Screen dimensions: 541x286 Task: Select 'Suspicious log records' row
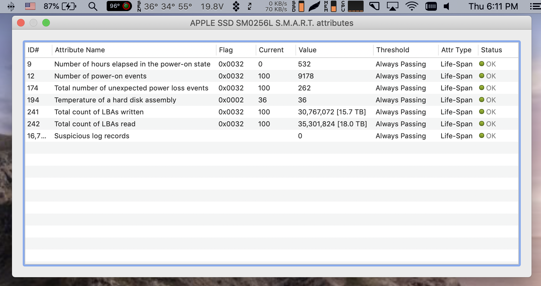(x=271, y=136)
